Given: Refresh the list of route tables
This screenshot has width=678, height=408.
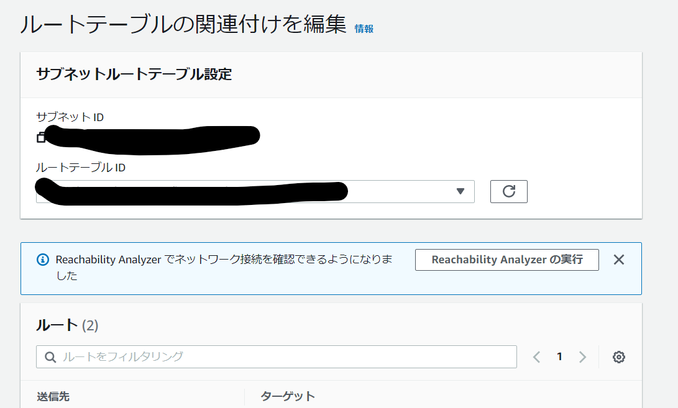Looking at the screenshot, I should (x=508, y=191).
